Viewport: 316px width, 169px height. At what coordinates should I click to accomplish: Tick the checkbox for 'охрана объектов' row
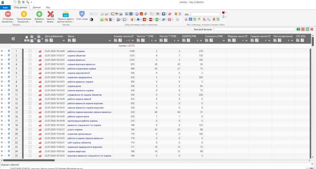[30, 56]
